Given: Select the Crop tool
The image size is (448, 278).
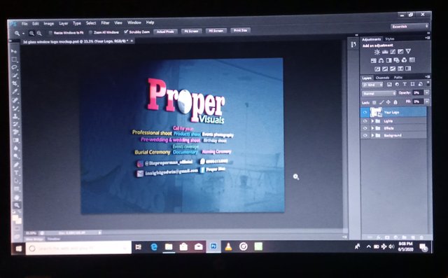Looking at the screenshot, I should tap(15, 84).
